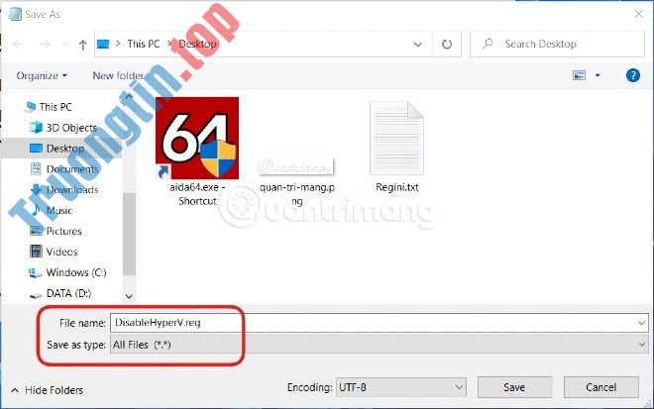Select This PC in navigation pane

coord(55,107)
